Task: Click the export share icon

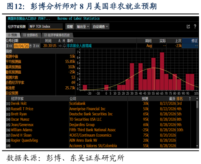Action: [x=188, y=27]
